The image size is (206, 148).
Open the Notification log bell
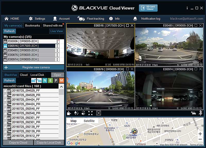coord(135,19)
